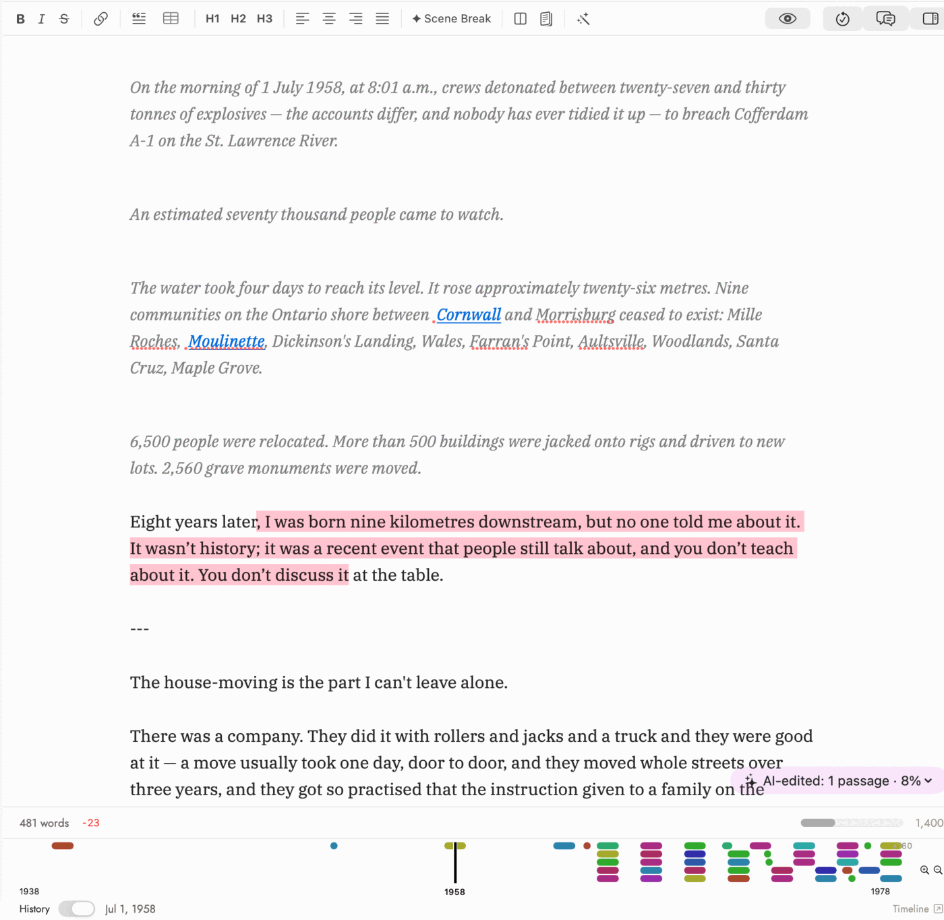Insert a table
The width and height of the screenshot is (944, 920).
[171, 19]
